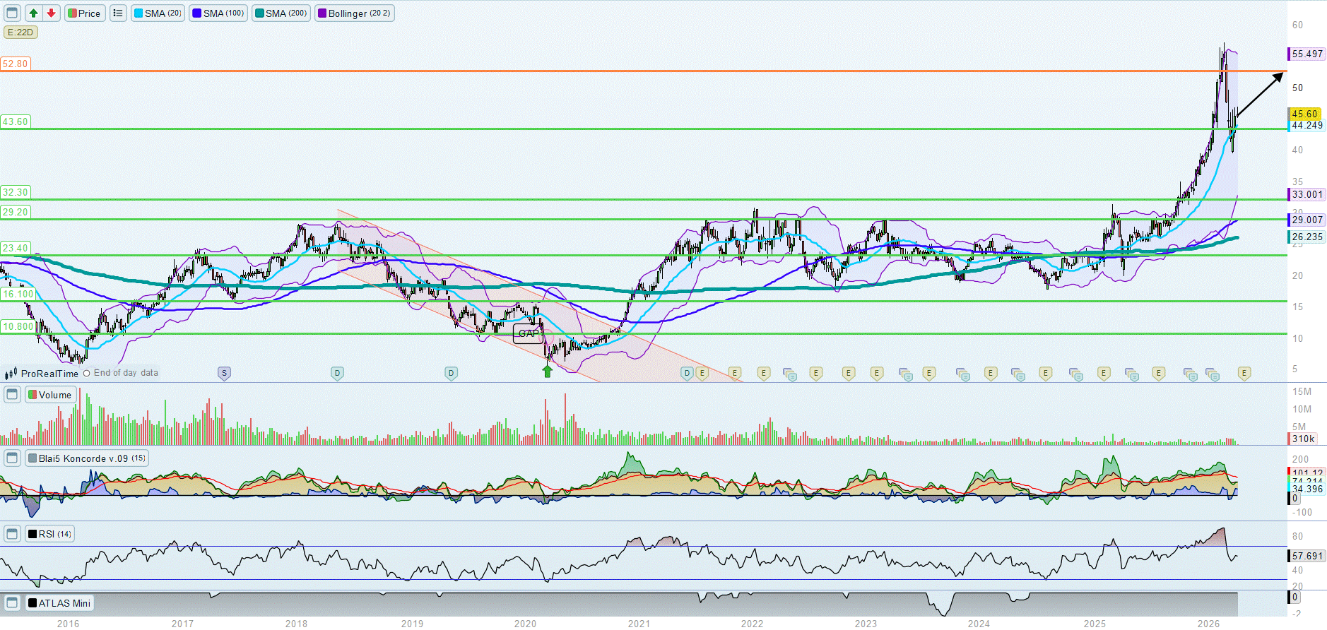Click the GAP annotation label on chart
Image resolution: width=1327 pixels, height=630 pixels.
tap(528, 333)
